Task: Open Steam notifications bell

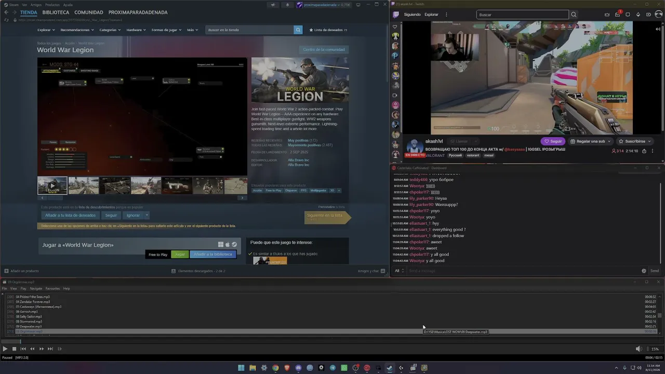Action: (287, 5)
